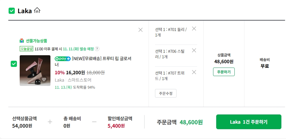Delete the #701 돌리 option
Screen dimensions: 286x139
[194, 29]
